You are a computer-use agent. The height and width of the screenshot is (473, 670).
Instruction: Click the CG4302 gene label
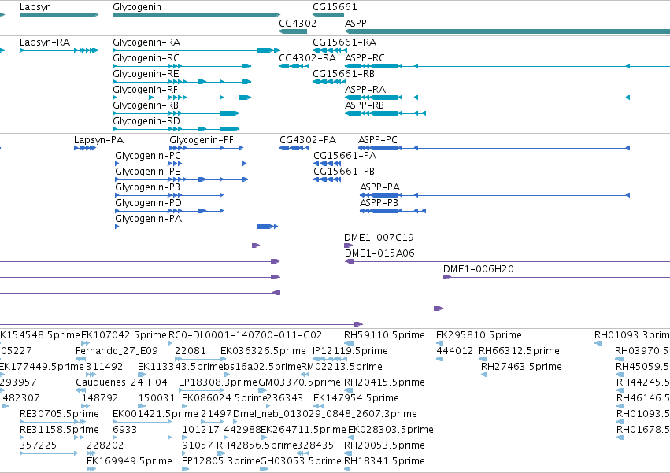(x=298, y=23)
